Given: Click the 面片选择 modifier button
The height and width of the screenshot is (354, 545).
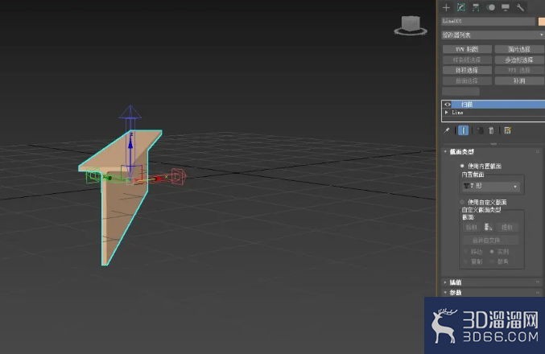Looking at the screenshot, I should point(519,49).
